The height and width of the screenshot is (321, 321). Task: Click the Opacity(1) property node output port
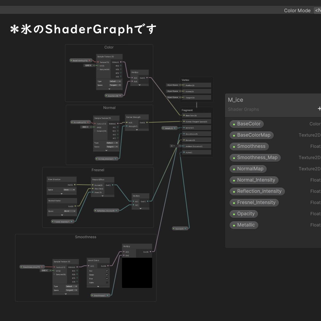[x=186, y=229]
